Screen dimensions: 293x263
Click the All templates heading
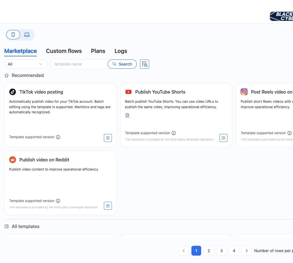(x=25, y=227)
